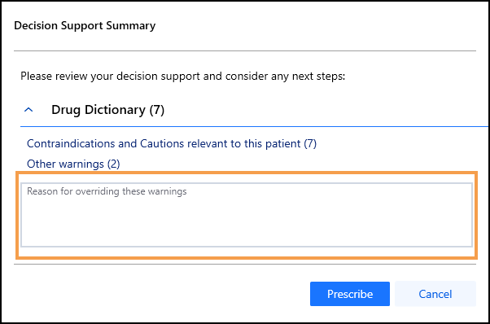The height and width of the screenshot is (324, 490).
Task: Click the Prescribe button
Action: [350, 294]
